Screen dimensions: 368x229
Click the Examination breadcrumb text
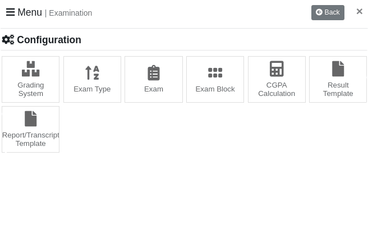coord(70,13)
